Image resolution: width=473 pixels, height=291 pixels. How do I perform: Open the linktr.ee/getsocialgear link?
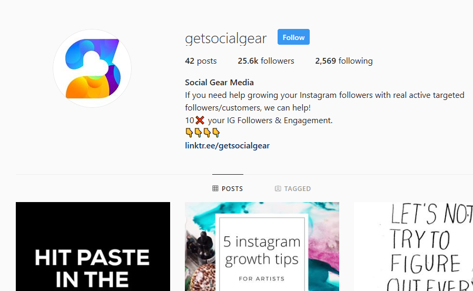pos(227,145)
